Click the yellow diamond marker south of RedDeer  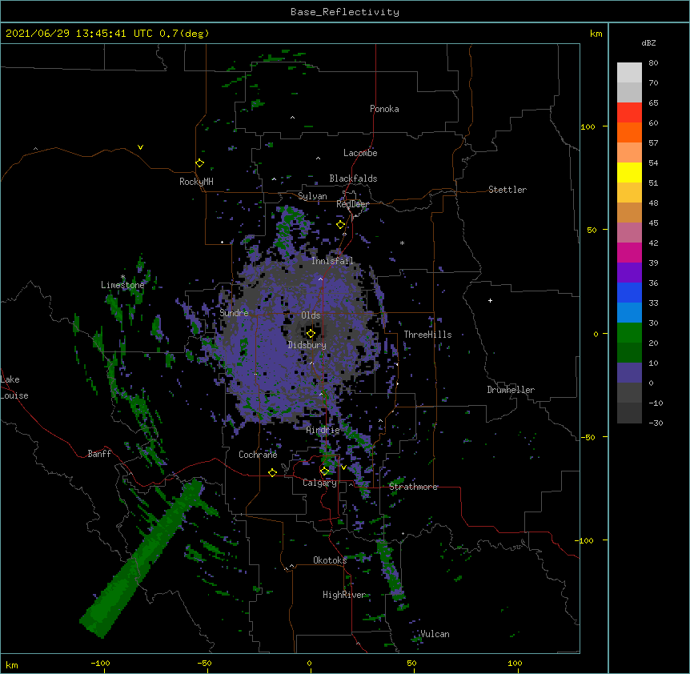pos(340,225)
